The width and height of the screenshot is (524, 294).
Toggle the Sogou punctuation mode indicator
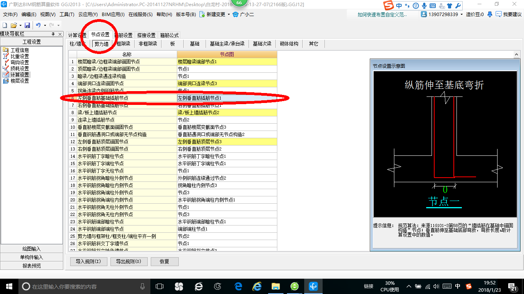(x=407, y=6)
